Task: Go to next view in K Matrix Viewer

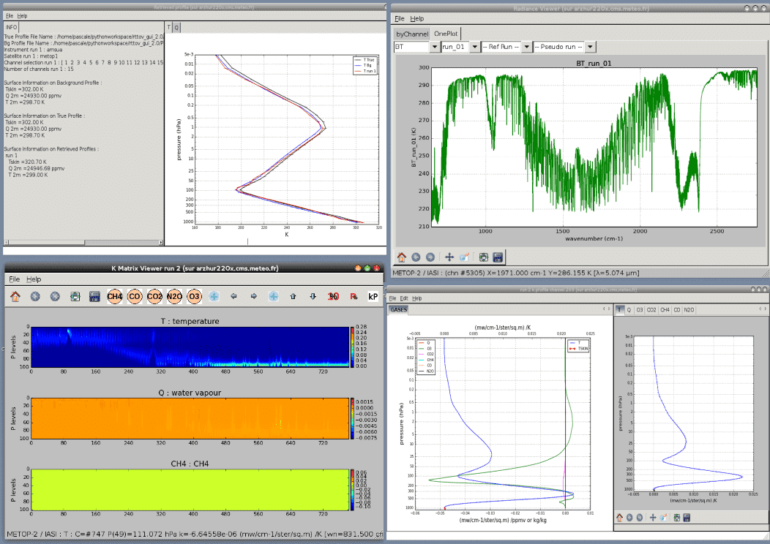Action: pyautogui.click(x=55, y=296)
